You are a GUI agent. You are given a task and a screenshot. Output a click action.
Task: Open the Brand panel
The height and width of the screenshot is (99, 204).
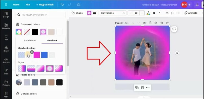[6, 49]
